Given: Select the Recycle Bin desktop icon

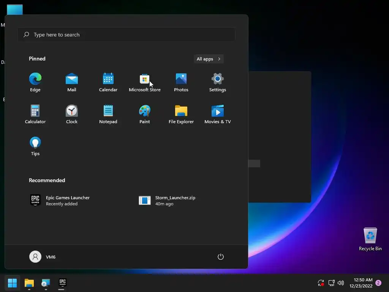Looking at the screenshot, I should click(370, 239).
